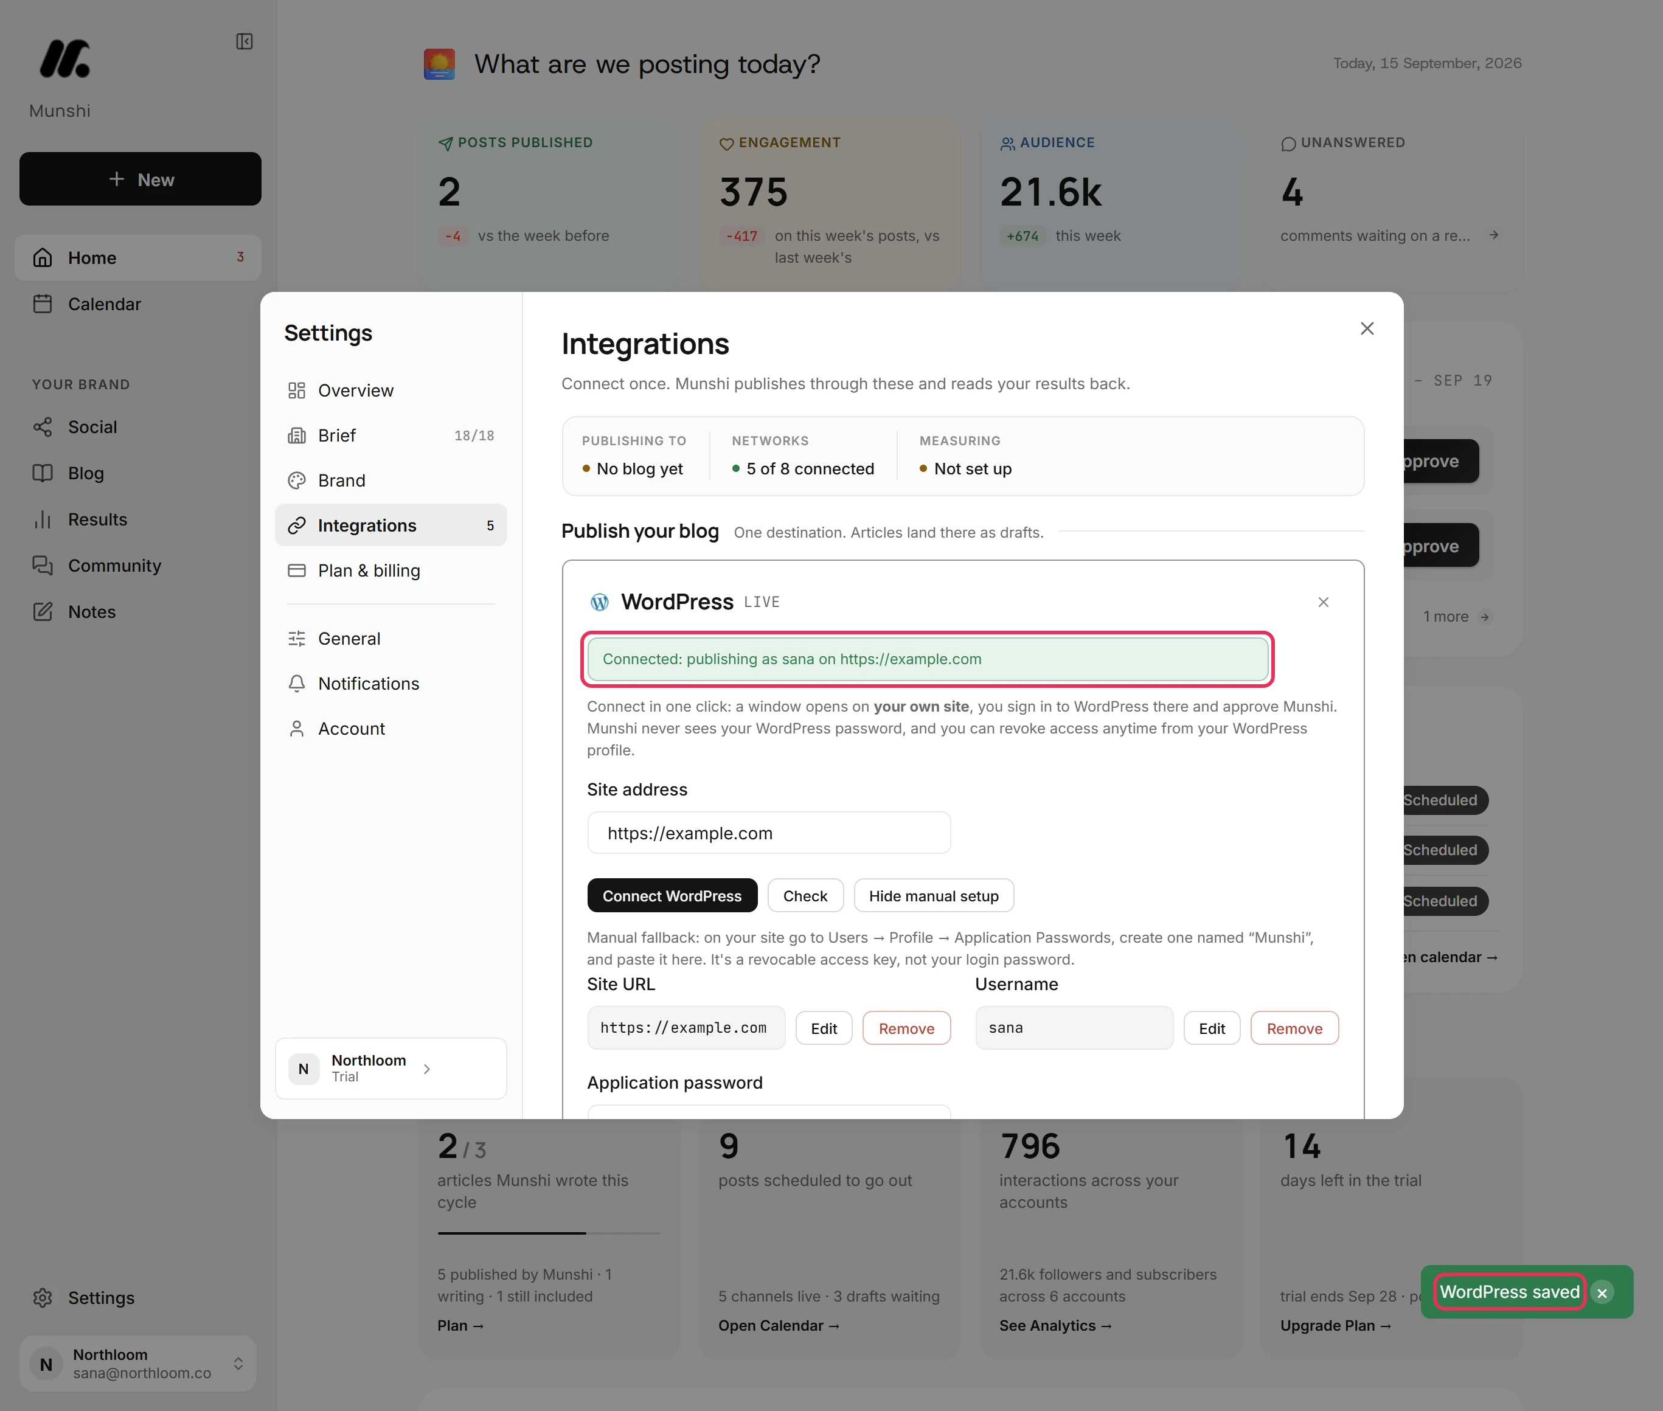This screenshot has width=1663, height=1411.
Task: Click the Audience card
Action: (x=1111, y=204)
